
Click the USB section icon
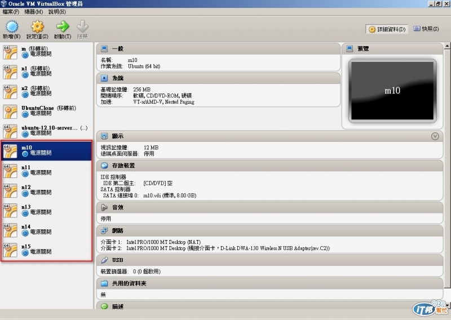click(104, 260)
